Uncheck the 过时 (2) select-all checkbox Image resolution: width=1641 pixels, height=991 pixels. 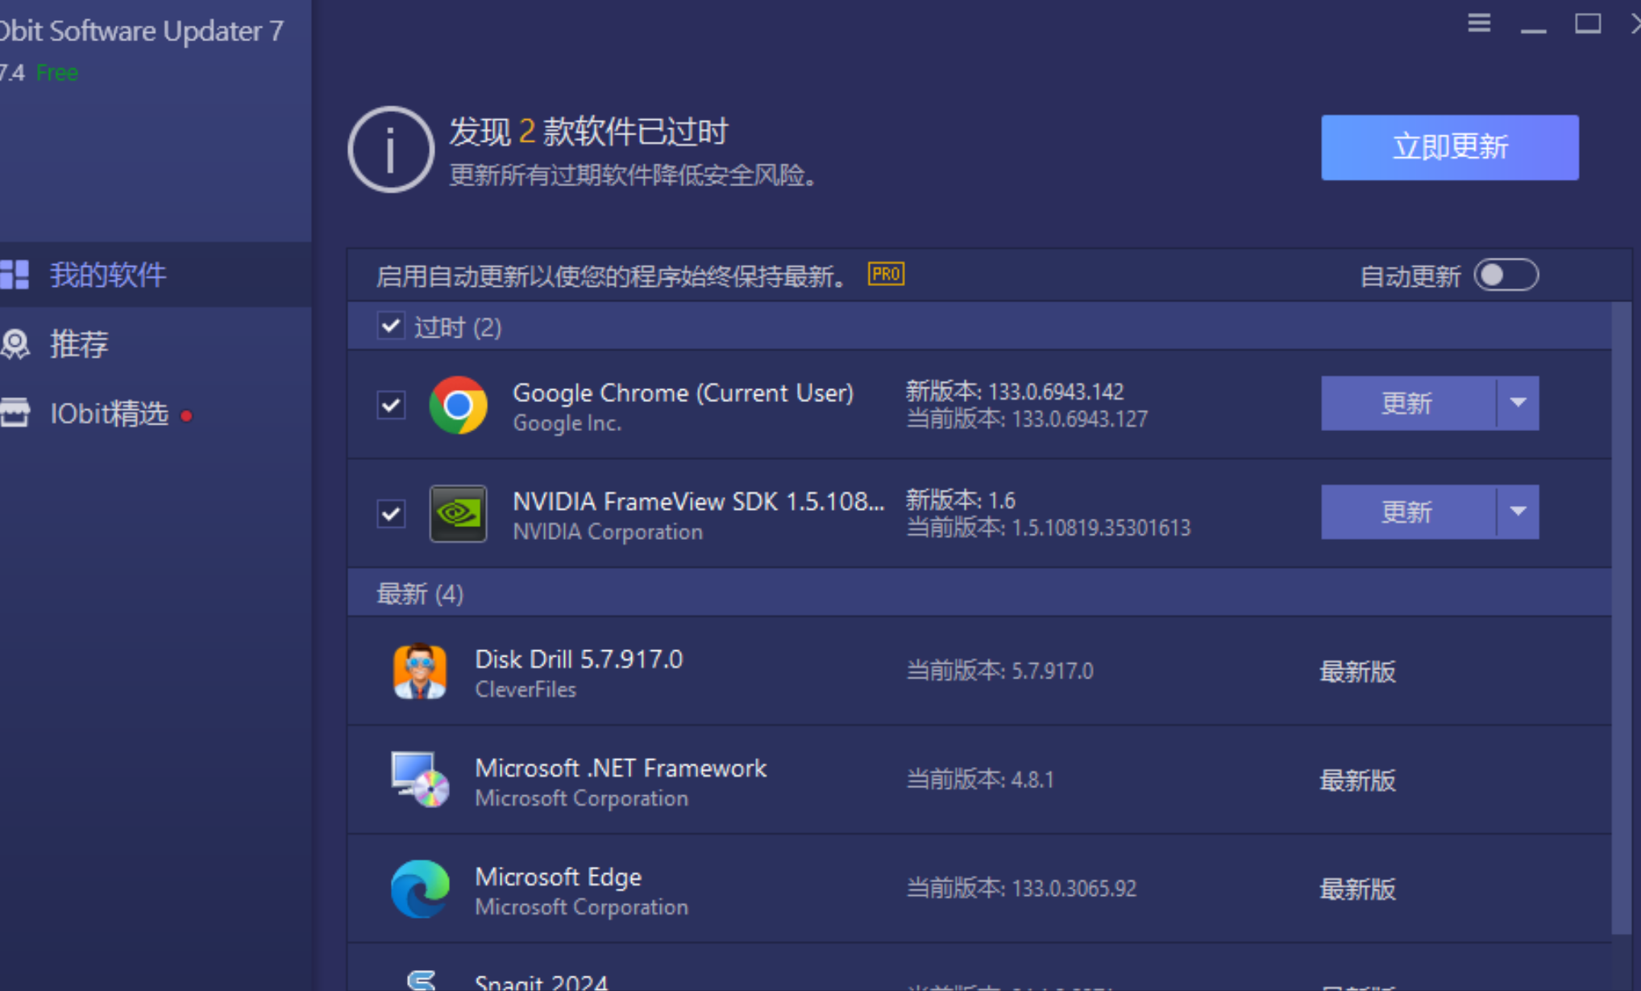pos(391,326)
